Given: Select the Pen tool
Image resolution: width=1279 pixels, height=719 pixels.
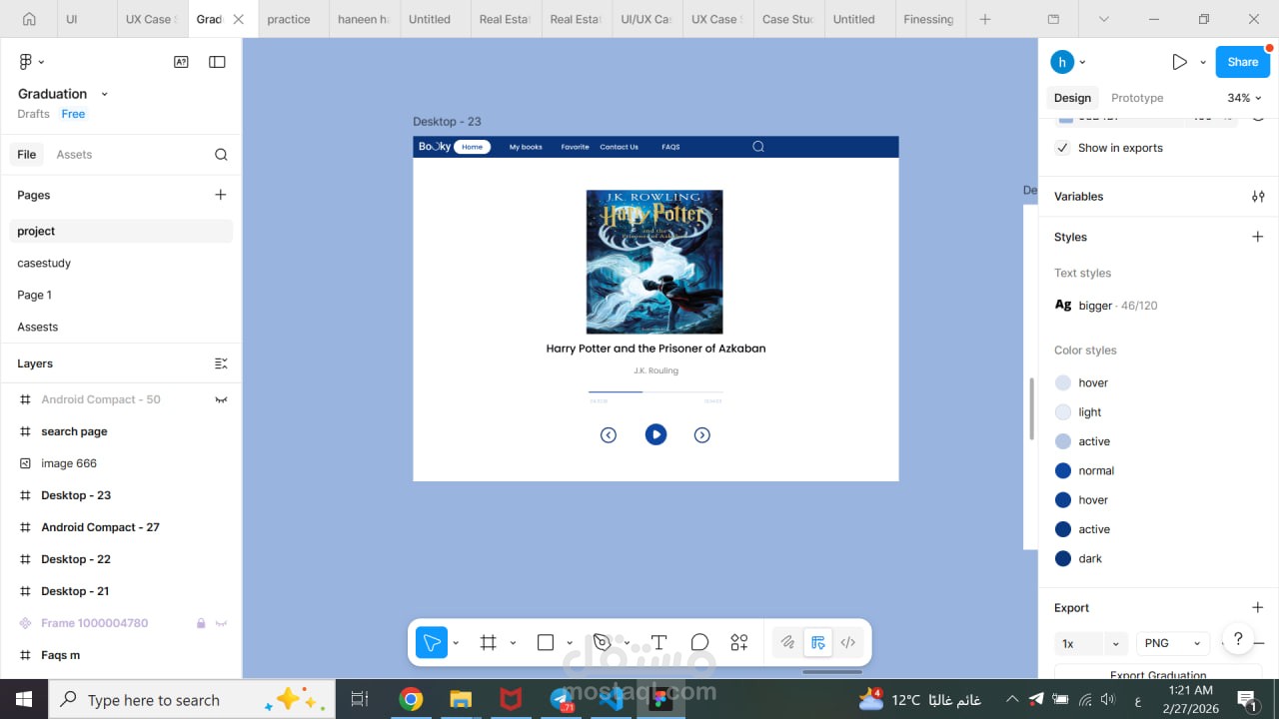Looking at the screenshot, I should pos(602,642).
